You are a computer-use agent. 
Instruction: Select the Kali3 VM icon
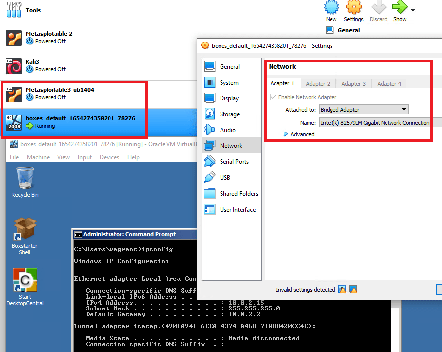[x=14, y=66]
